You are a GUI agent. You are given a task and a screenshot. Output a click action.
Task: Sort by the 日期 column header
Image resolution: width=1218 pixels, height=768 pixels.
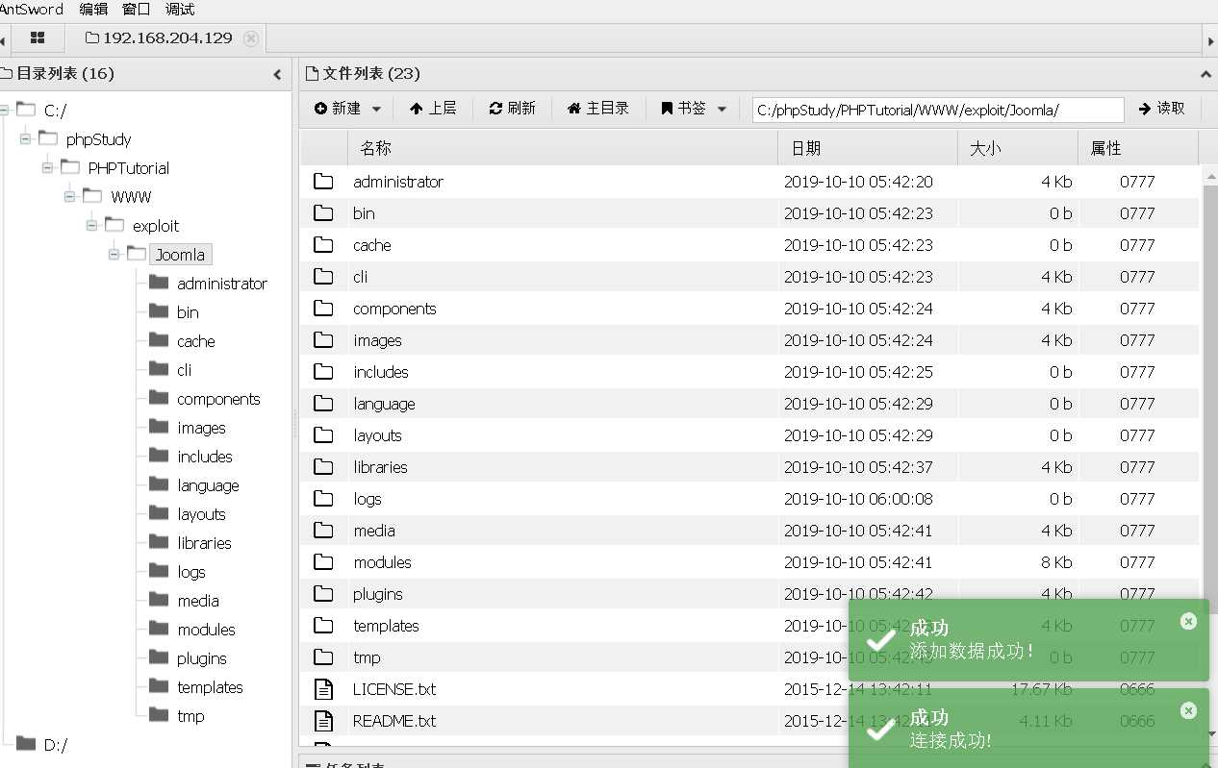868,148
